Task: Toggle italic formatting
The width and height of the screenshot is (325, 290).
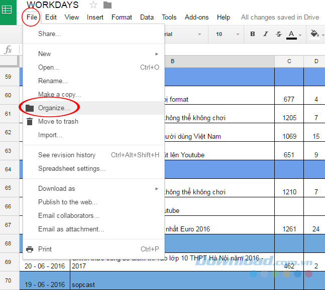Action: pos(266,34)
